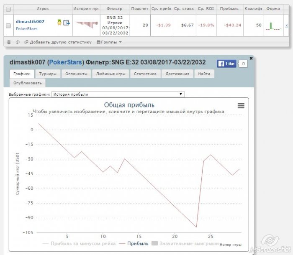Sort by the Форма column header

pyautogui.click(x=273, y=9)
